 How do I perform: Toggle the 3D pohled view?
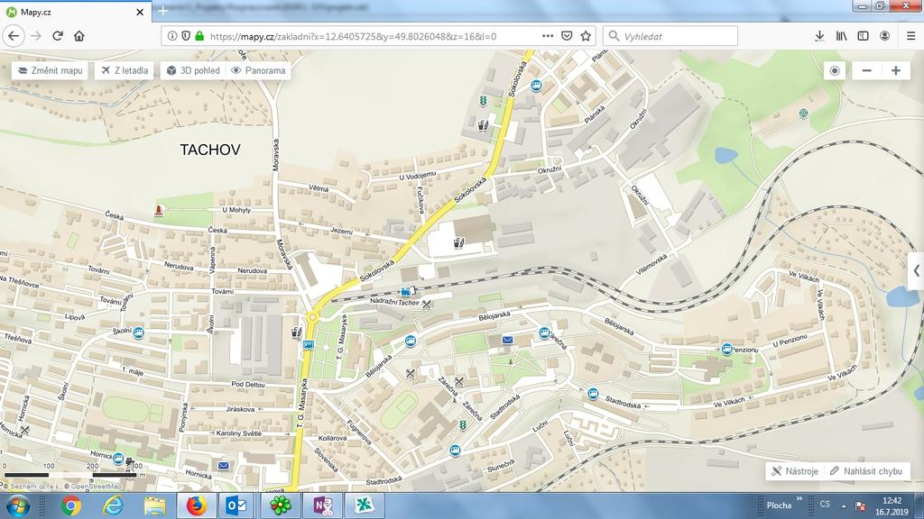[x=193, y=70]
